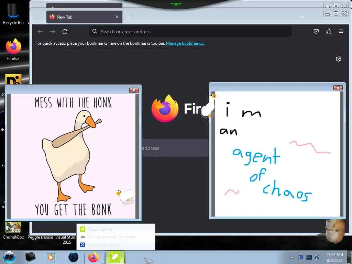Expand the list all tabs chevron
Viewport: 352px width, 264px height.
[302, 17]
